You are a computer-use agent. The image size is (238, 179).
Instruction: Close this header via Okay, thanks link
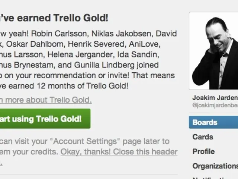click(x=119, y=152)
